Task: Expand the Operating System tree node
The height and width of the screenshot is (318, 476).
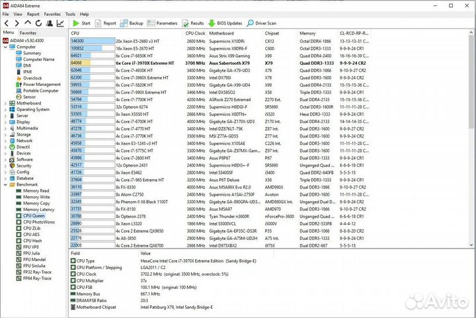Action: tap(5, 110)
